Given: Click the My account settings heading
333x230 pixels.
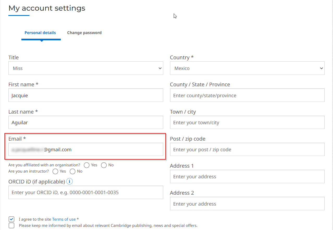Looking at the screenshot, I should point(47,8).
